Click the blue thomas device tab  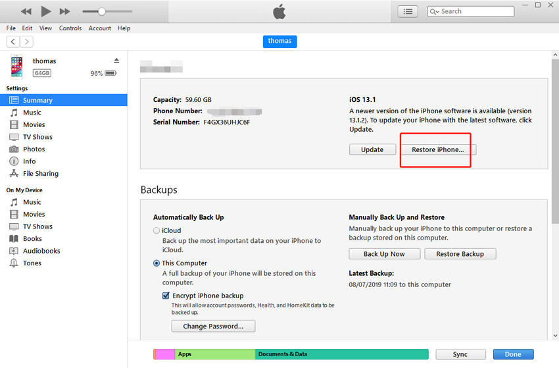[280, 41]
